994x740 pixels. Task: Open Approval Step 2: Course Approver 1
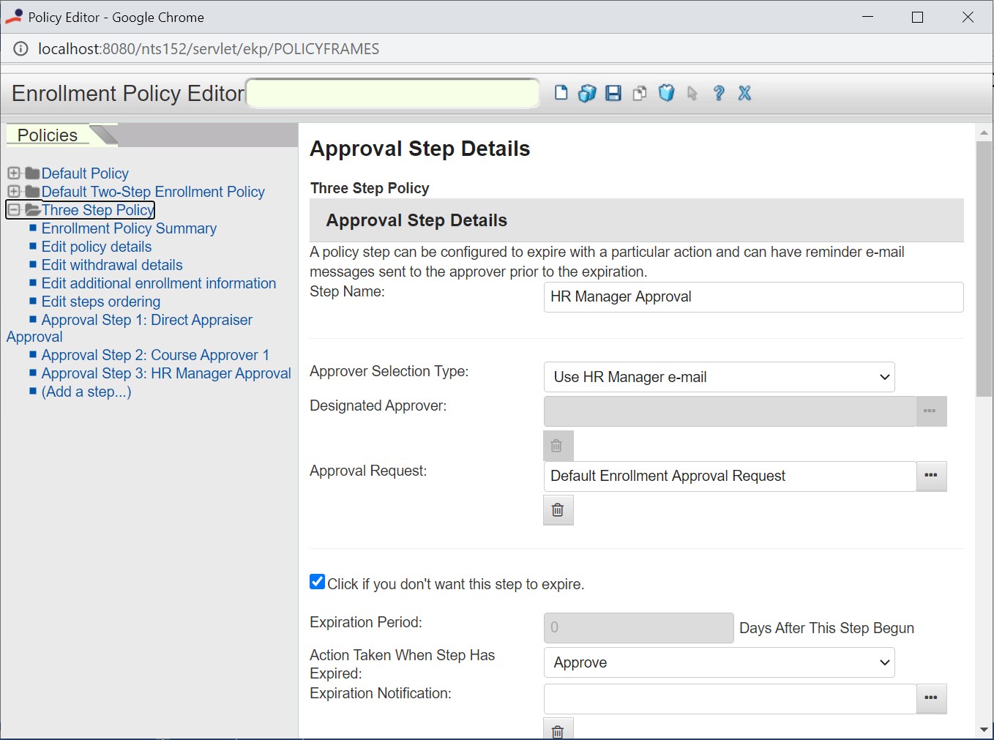pyautogui.click(x=155, y=355)
